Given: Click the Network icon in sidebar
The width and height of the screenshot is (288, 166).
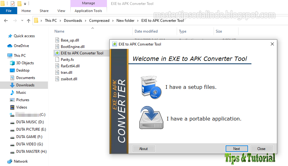Looking at the screenshot, I should click(x=10, y=161).
